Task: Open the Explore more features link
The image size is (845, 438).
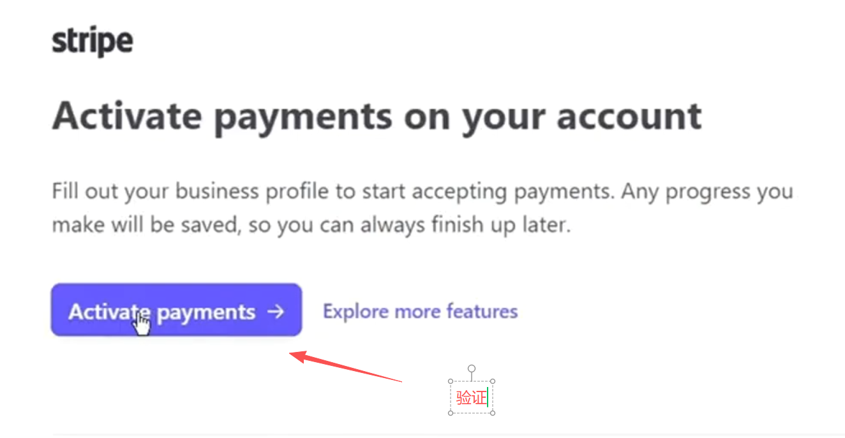Action: (420, 312)
